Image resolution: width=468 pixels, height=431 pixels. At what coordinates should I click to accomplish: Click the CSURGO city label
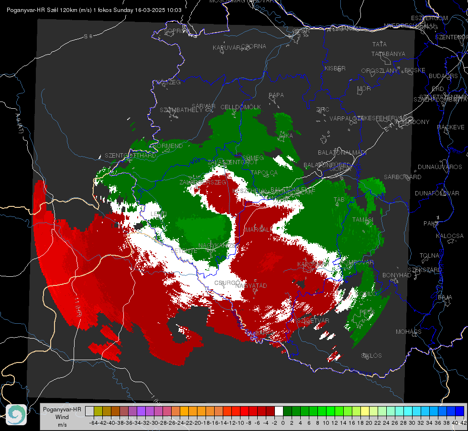228,283
